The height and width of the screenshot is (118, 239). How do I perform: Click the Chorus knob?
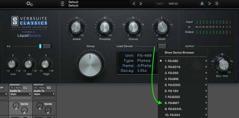pyautogui.click(x=133, y=27)
